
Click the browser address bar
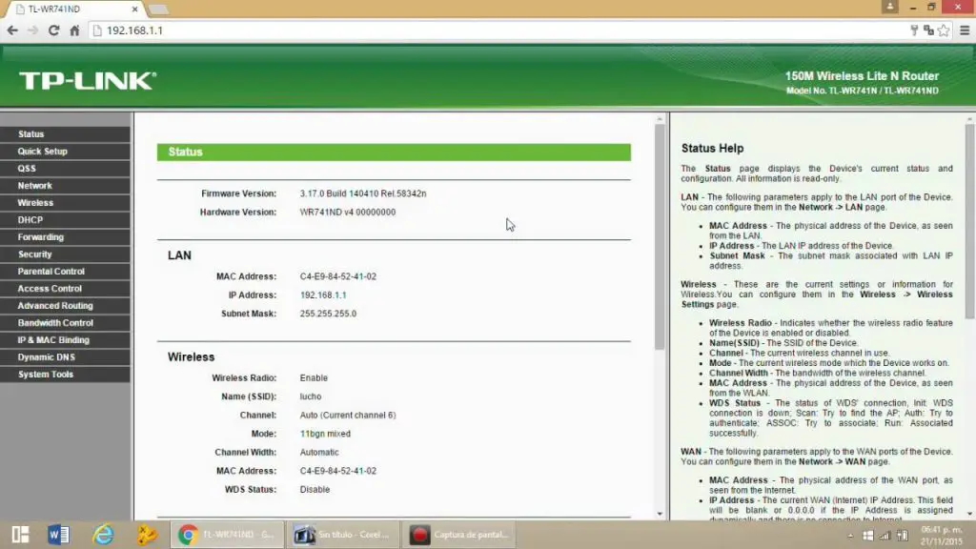pos(286,30)
